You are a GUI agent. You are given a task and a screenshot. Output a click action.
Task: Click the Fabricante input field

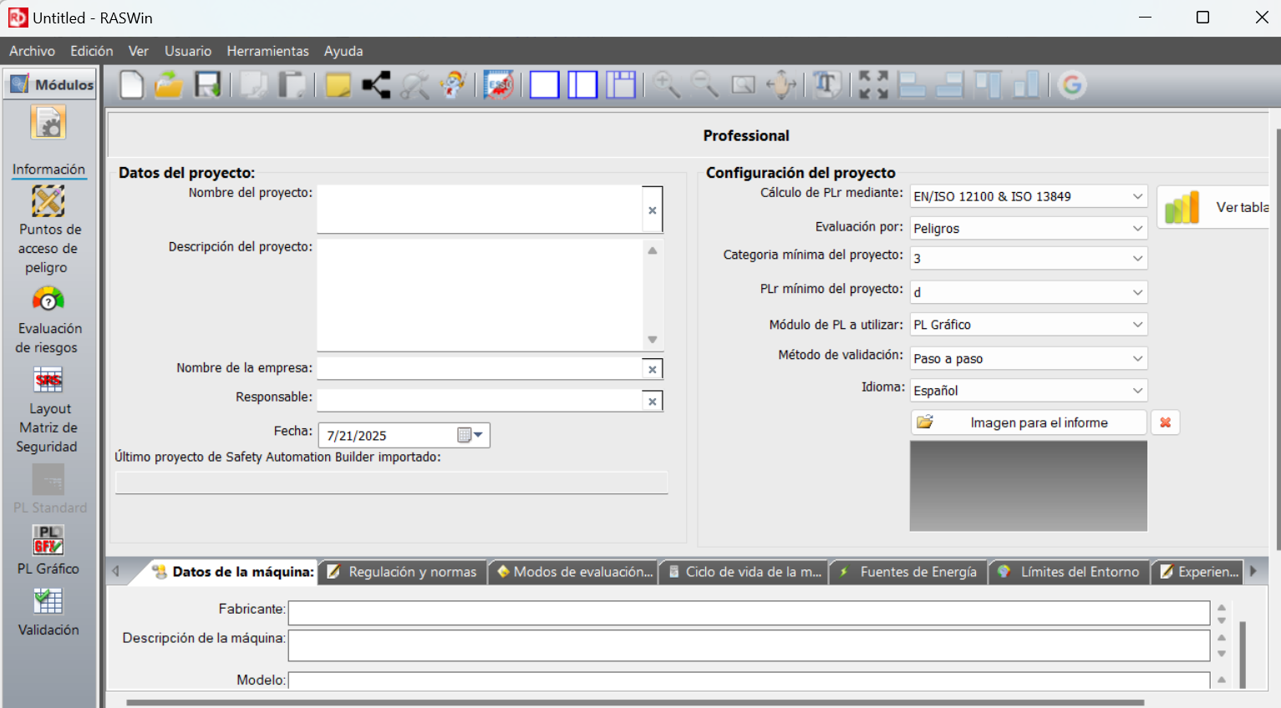pos(749,613)
